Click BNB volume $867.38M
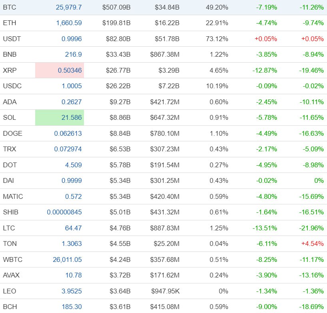 [165, 55]
